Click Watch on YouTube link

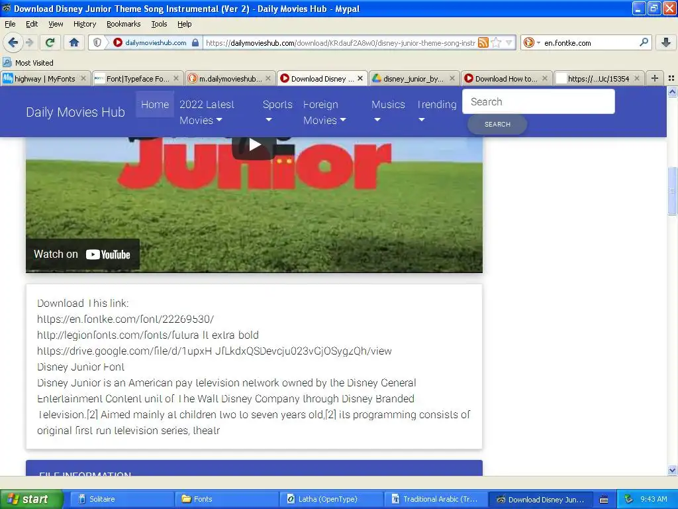[x=83, y=254]
